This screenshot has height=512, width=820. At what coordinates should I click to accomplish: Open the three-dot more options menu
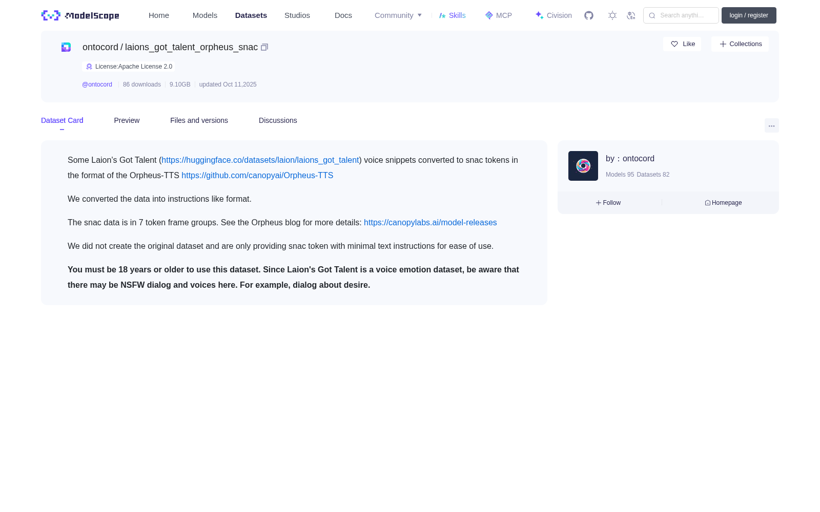(771, 126)
